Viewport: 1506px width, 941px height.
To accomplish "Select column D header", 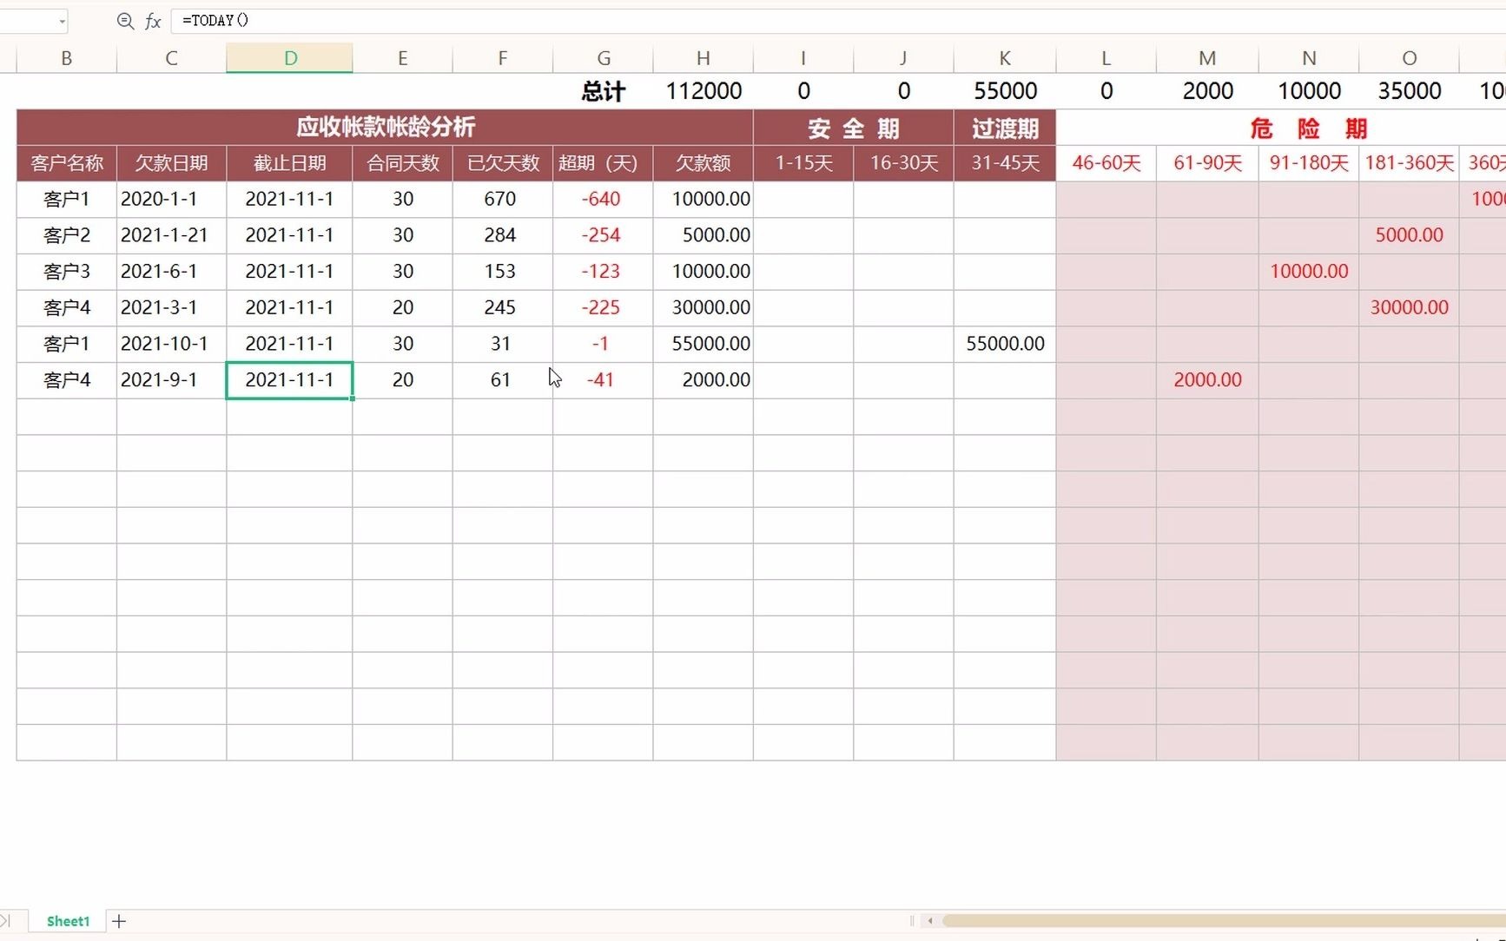I will pos(289,58).
